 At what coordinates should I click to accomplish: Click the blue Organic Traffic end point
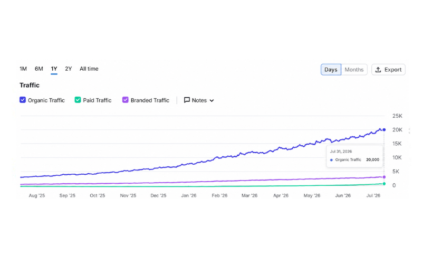pos(384,130)
